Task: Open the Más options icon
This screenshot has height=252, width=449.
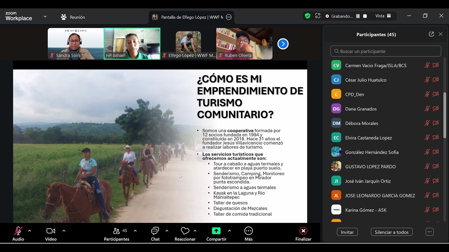Action: click(x=248, y=231)
